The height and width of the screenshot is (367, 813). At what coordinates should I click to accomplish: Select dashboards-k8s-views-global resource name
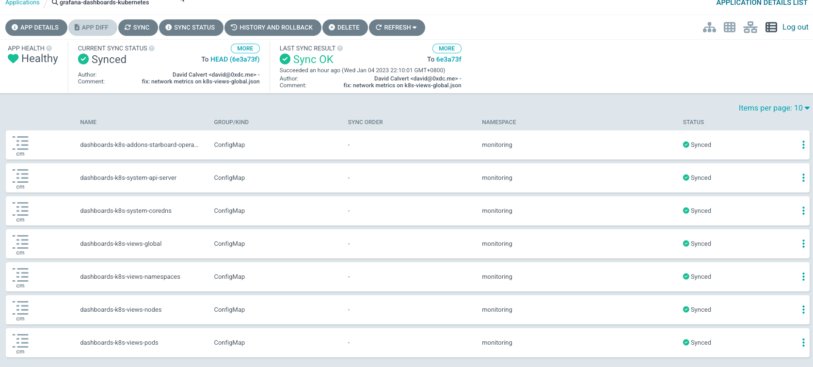coord(121,244)
